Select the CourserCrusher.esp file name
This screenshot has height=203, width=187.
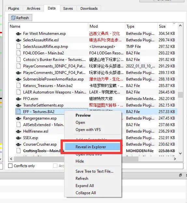tap(40, 144)
